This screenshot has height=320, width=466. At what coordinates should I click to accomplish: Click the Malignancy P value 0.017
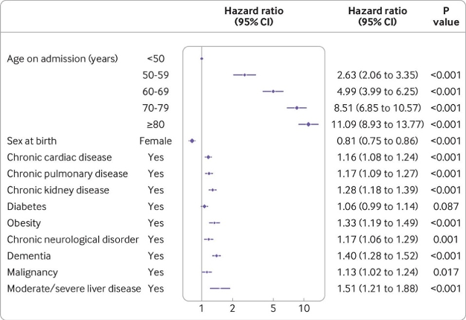pyautogui.click(x=445, y=272)
